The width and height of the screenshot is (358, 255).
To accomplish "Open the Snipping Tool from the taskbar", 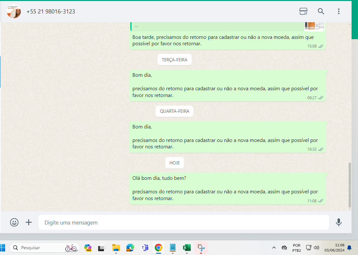I will pyautogui.click(x=201, y=248).
